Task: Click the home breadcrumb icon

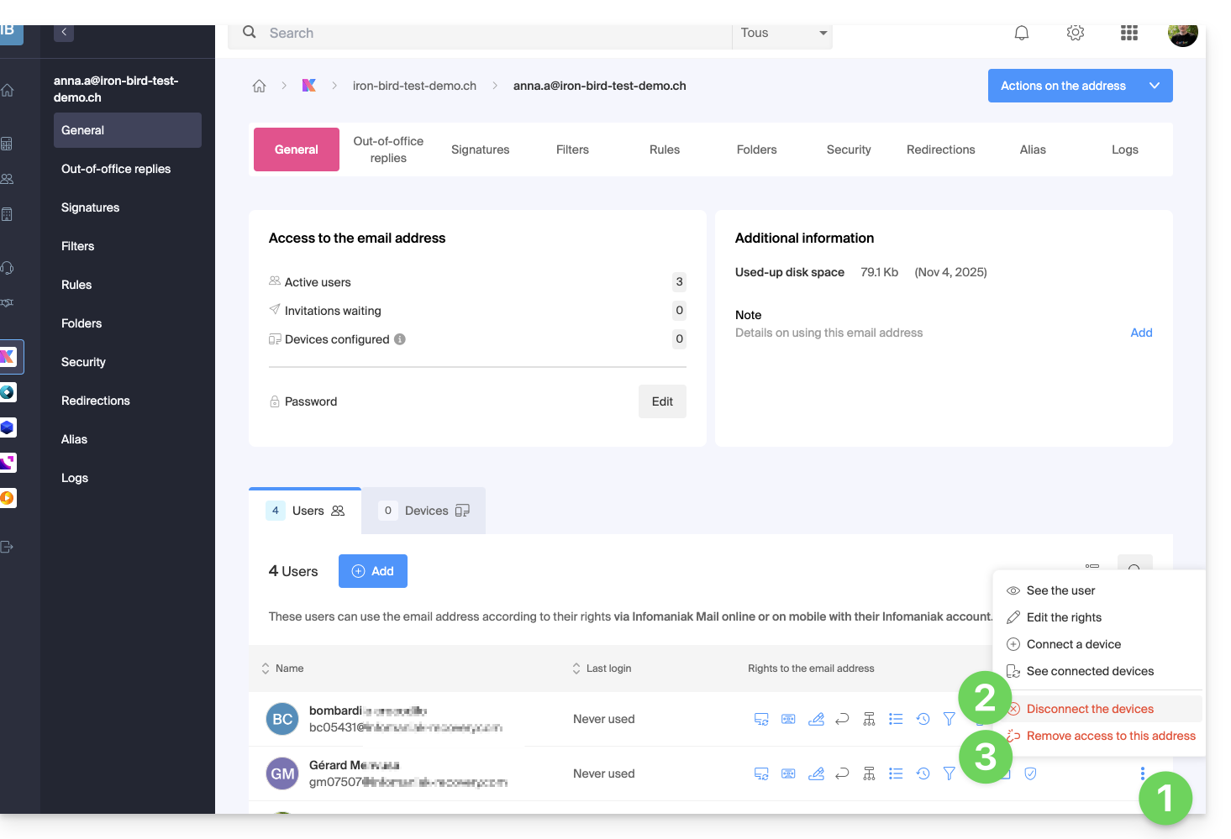Action: click(x=259, y=86)
